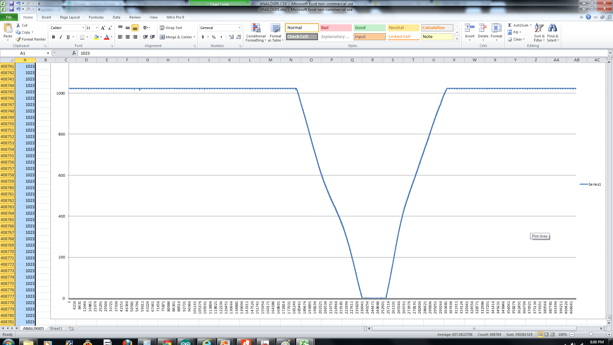Increase font size with Grow Font

(103, 28)
